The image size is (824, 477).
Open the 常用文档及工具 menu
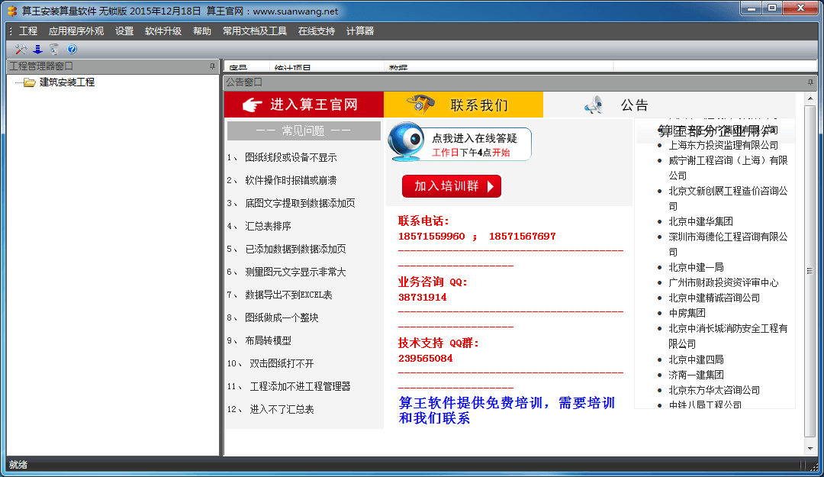tap(255, 31)
